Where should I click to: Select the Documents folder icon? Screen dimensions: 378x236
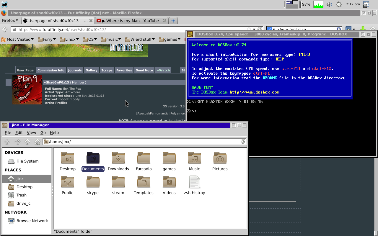(93, 158)
